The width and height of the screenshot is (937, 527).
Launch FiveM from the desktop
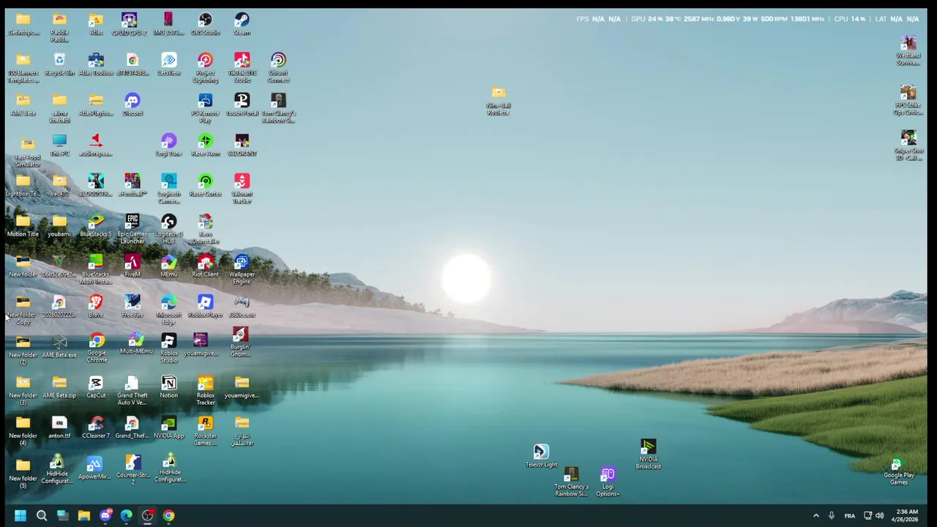(x=132, y=265)
